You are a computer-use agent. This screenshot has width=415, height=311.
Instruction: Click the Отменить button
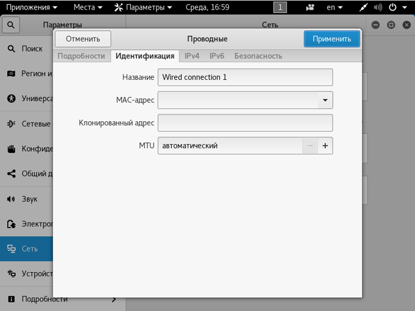(83, 39)
